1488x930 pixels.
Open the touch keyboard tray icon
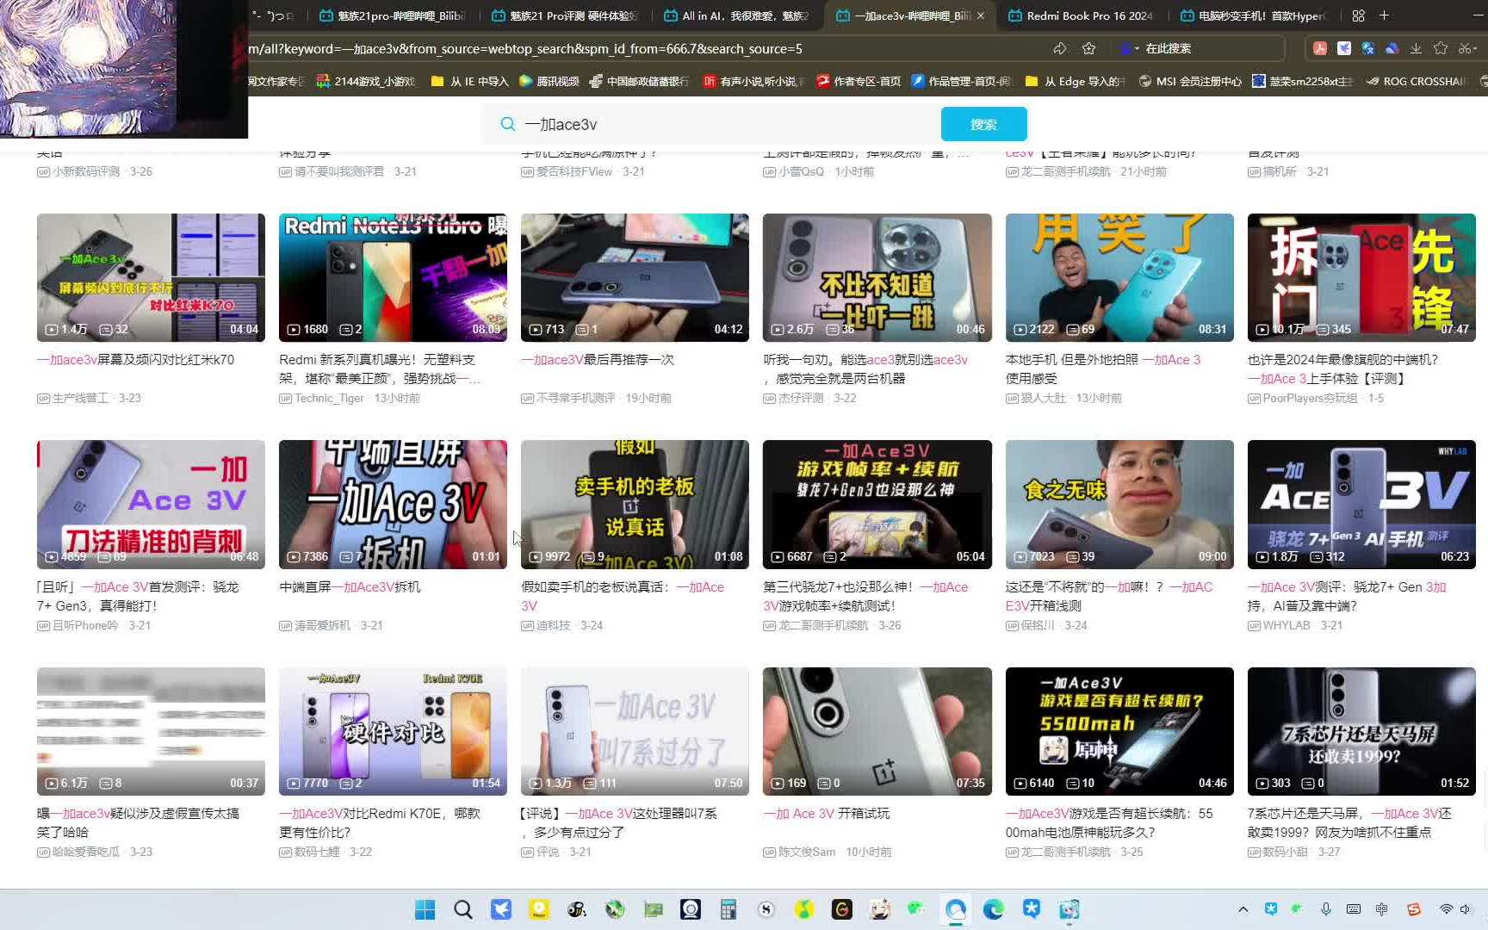point(1354,909)
